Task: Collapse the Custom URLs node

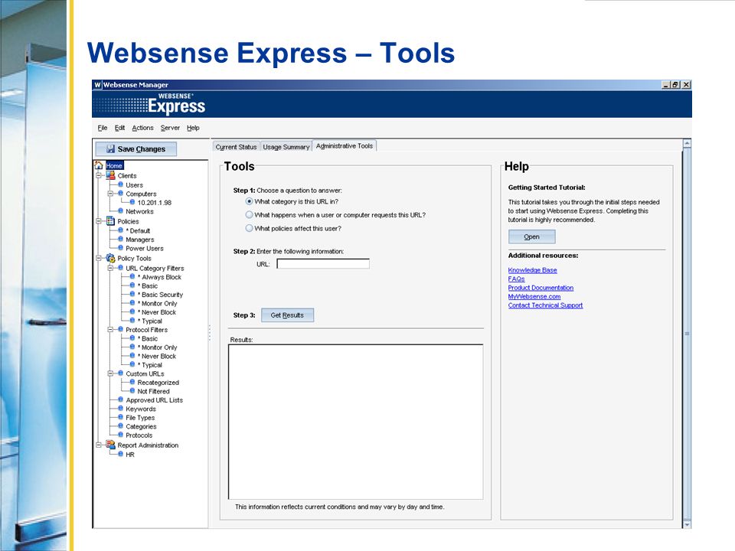Action: tap(110, 373)
